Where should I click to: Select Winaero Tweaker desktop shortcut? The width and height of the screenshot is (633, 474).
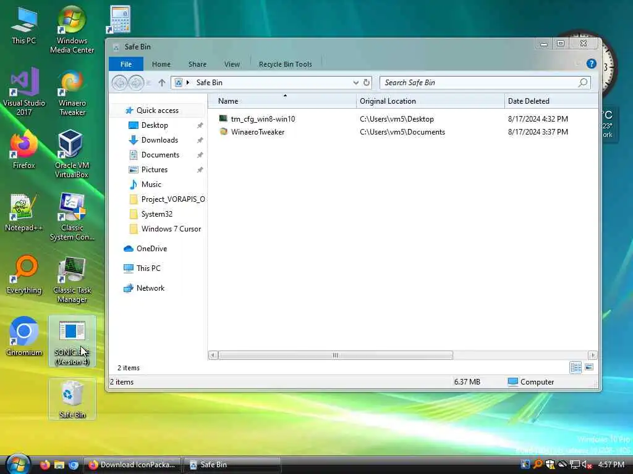point(72,92)
